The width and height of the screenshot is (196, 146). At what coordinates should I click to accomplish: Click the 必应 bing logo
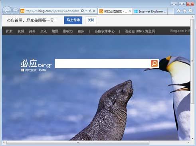tap(36, 63)
